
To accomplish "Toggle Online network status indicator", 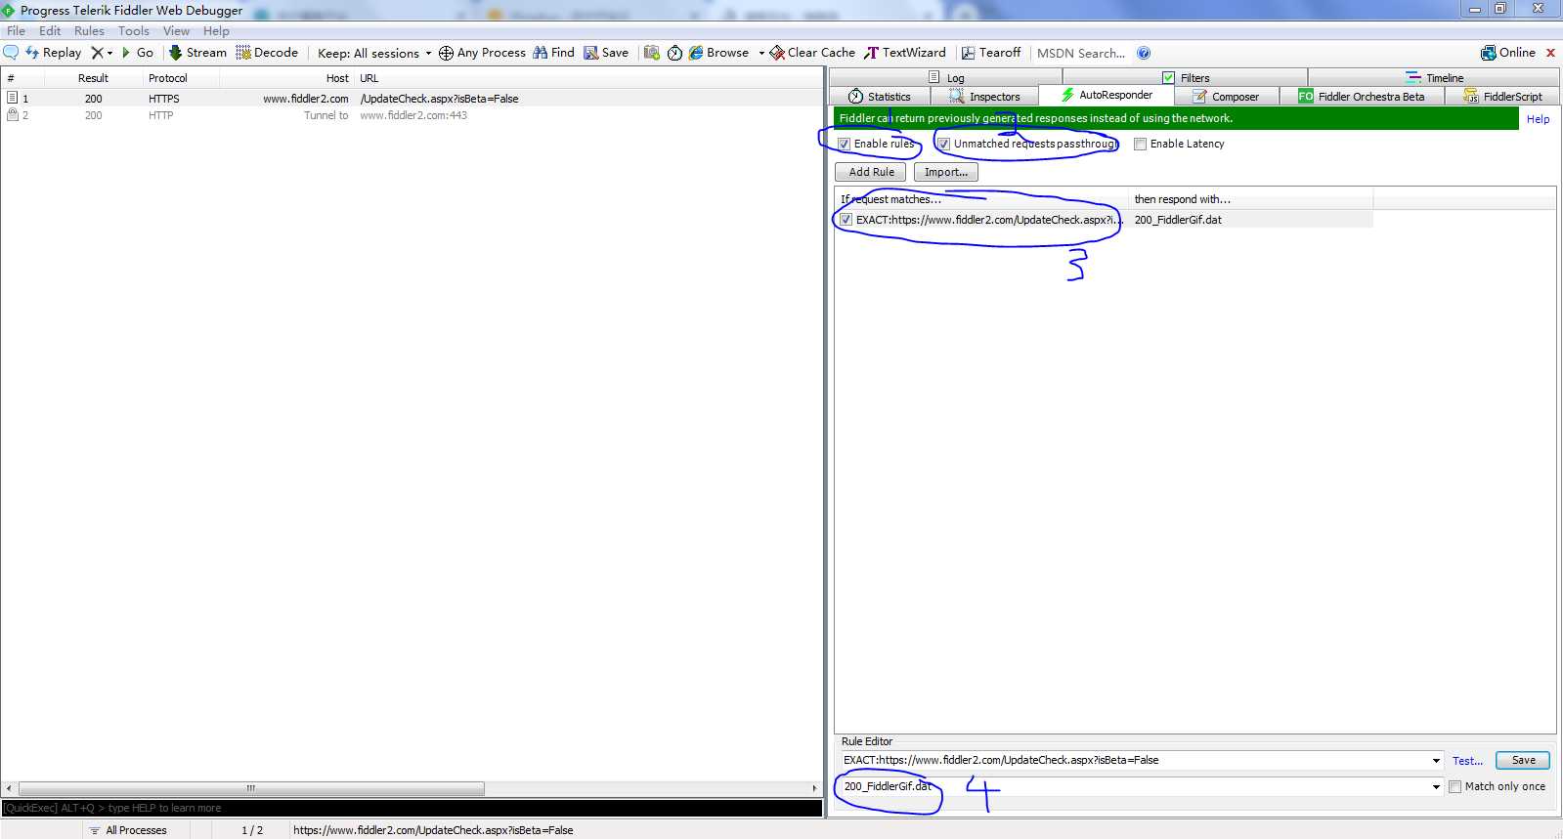I will pos(1508,53).
